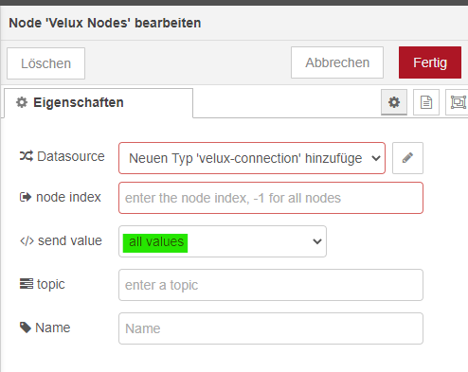Click the Abbrechen button

337,62
